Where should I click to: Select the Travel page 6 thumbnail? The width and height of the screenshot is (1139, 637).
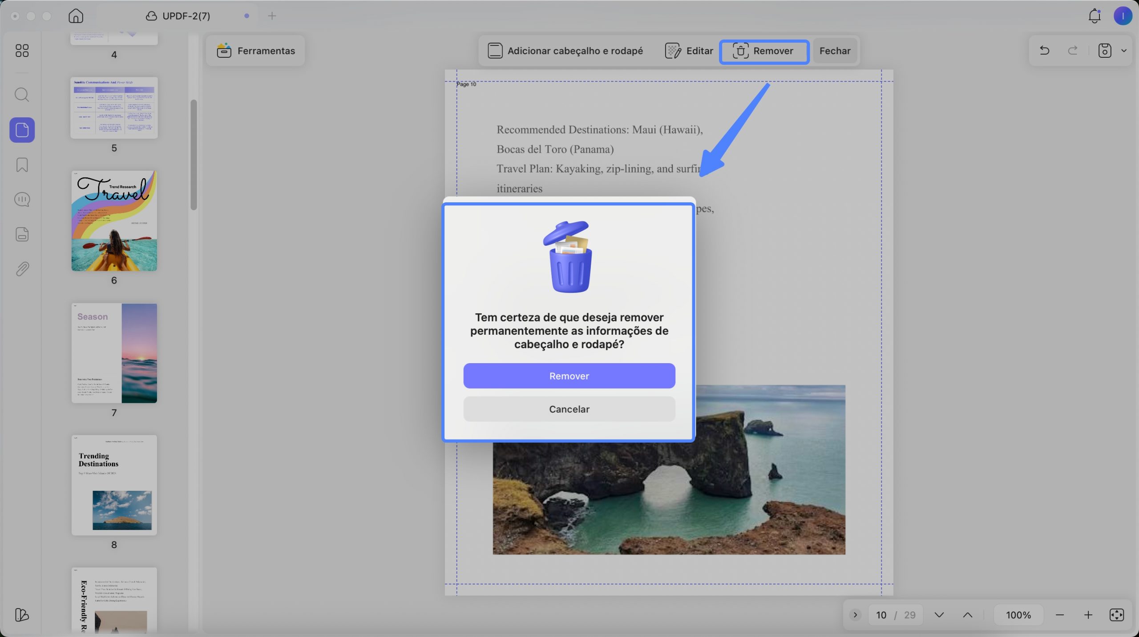click(114, 221)
